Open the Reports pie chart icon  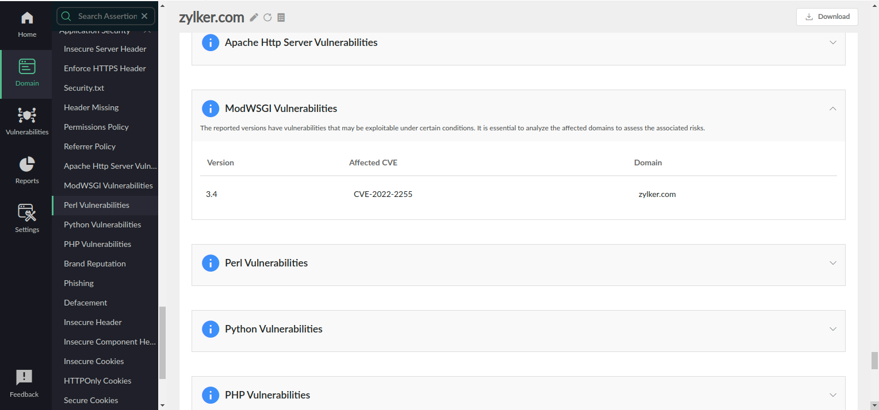pyautogui.click(x=27, y=170)
